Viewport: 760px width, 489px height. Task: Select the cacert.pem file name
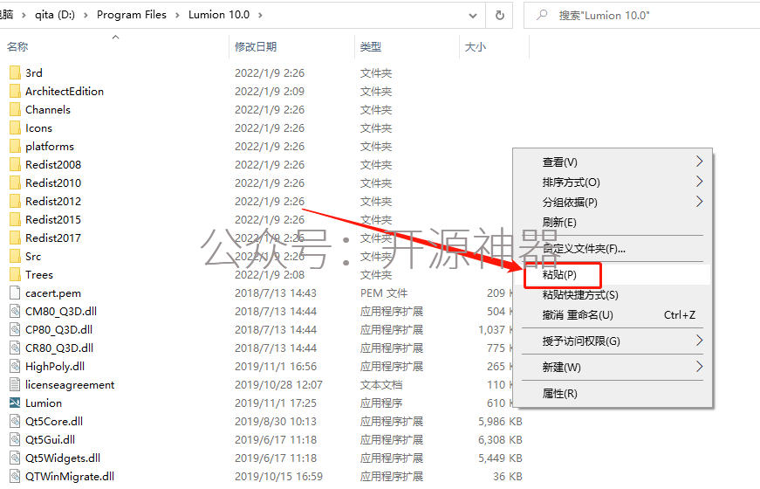click(x=53, y=293)
